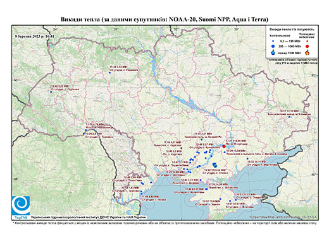
Task: Click the 10:07 13.6 MW marker in Crimea
Action: pyautogui.click(x=220, y=199)
